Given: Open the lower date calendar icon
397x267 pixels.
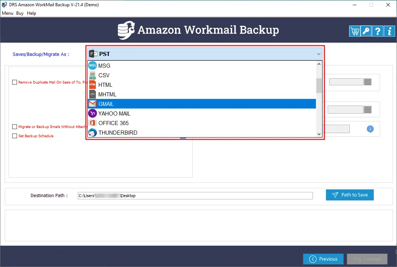Looking at the screenshot, I should [368, 110].
